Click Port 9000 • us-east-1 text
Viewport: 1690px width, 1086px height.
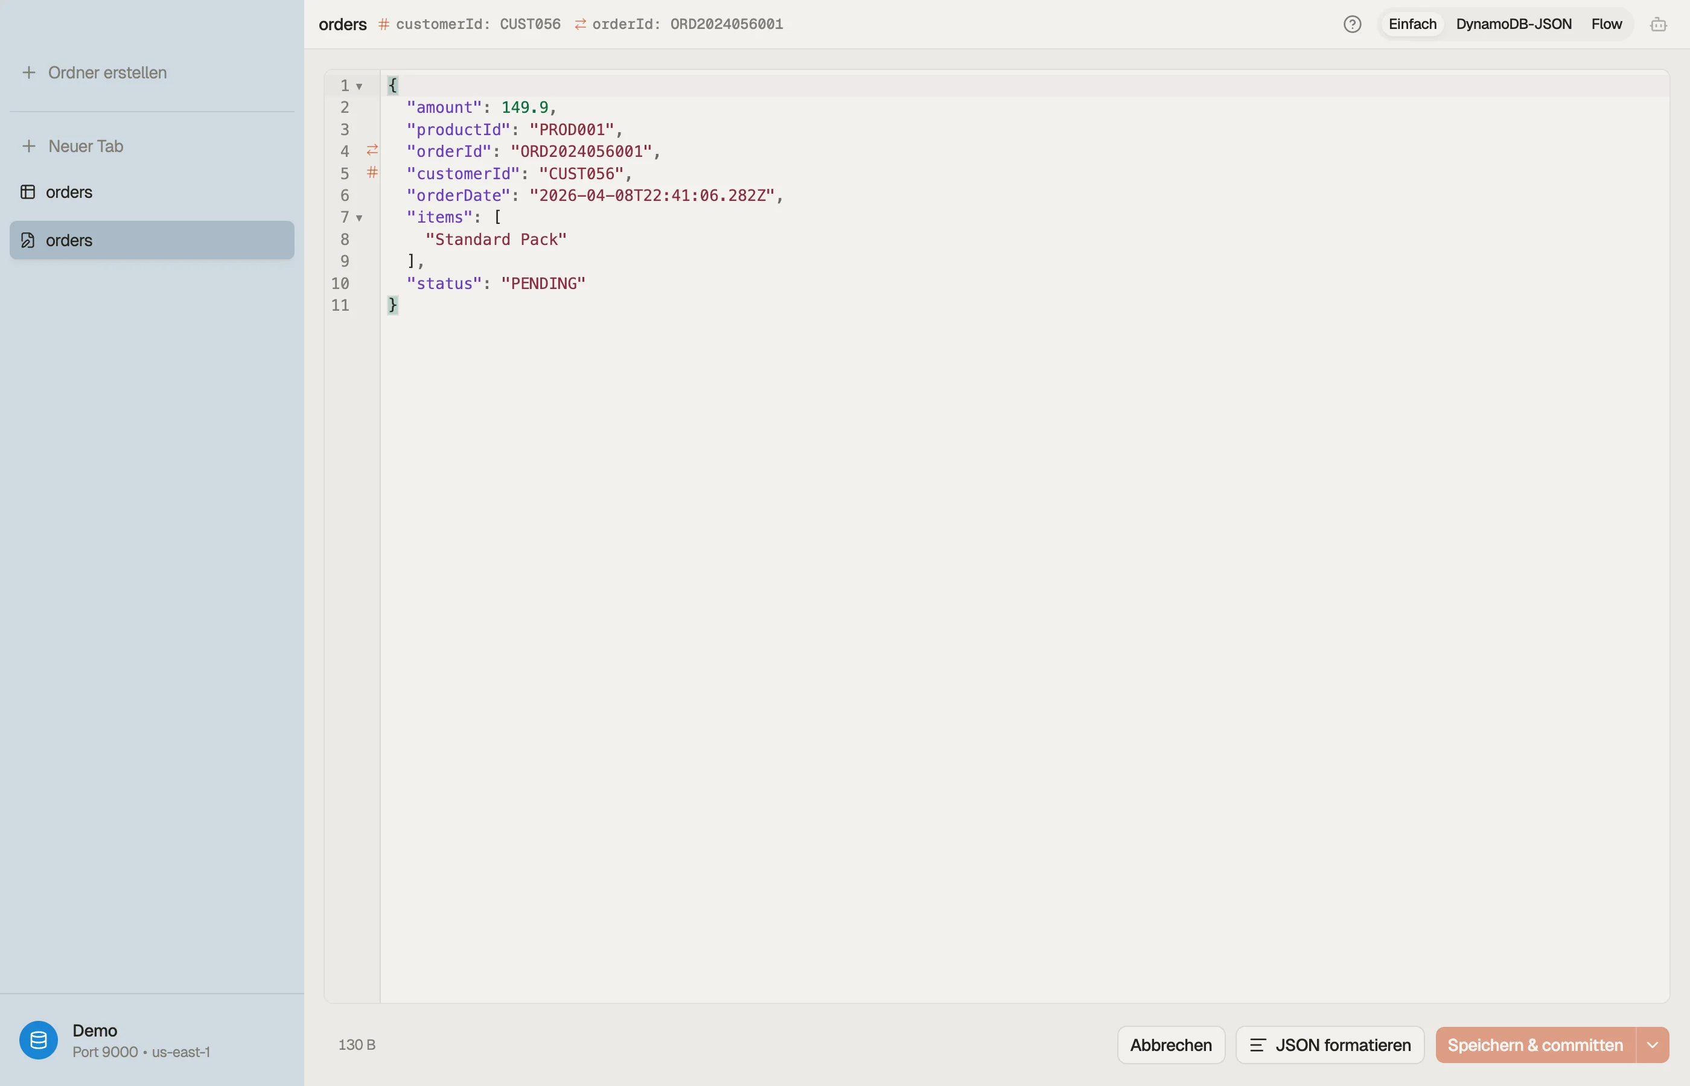coord(141,1052)
